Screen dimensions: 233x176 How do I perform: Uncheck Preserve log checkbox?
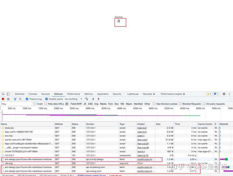click(27, 99)
